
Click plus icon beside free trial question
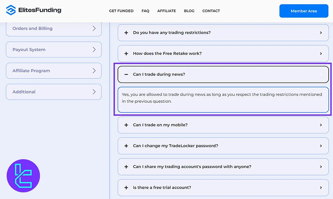[126, 187]
